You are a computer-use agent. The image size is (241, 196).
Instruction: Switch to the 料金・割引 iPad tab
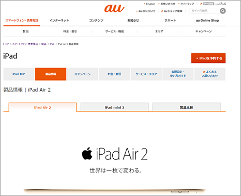click(114, 74)
